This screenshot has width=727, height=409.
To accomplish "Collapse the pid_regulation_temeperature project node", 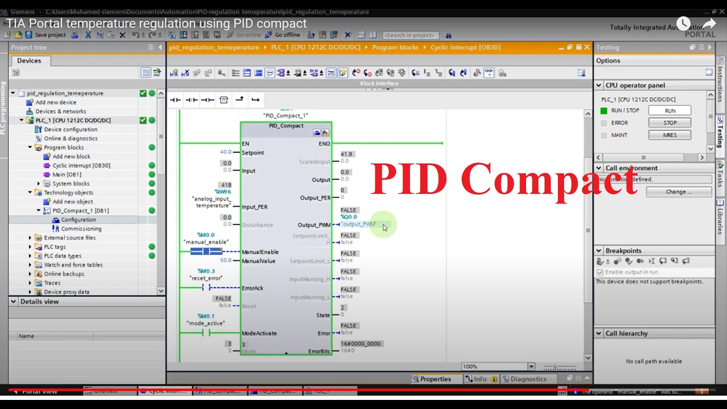I will pos(13,93).
